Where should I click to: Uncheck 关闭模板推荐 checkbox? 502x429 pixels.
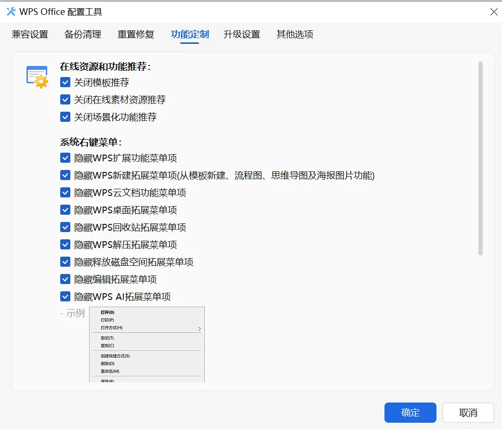tap(66, 82)
